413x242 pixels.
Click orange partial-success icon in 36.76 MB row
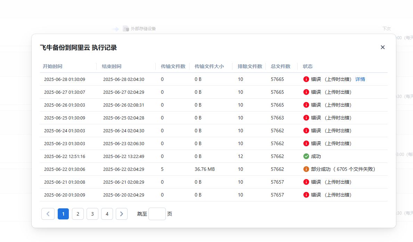click(x=306, y=169)
